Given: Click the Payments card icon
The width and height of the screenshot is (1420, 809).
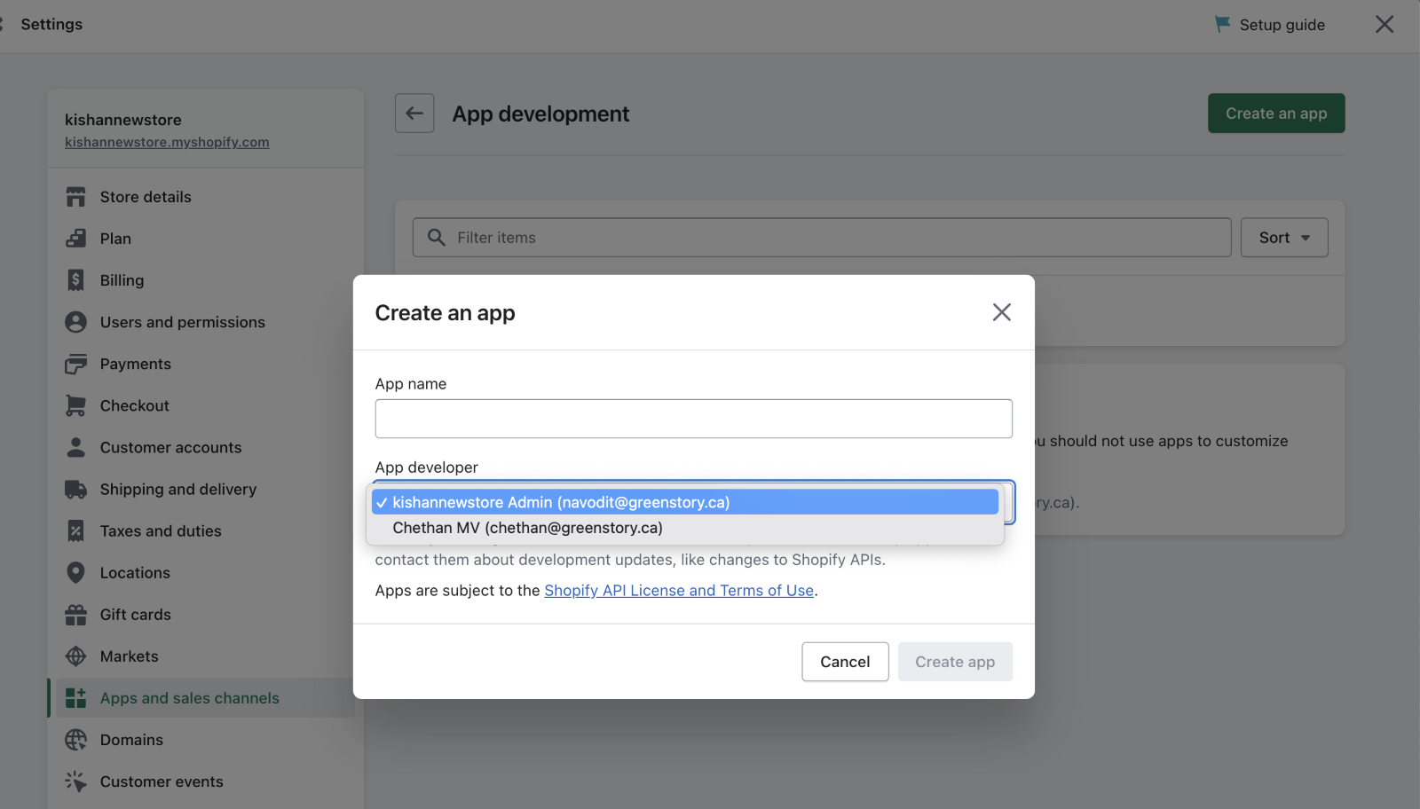Looking at the screenshot, I should click(76, 364).
